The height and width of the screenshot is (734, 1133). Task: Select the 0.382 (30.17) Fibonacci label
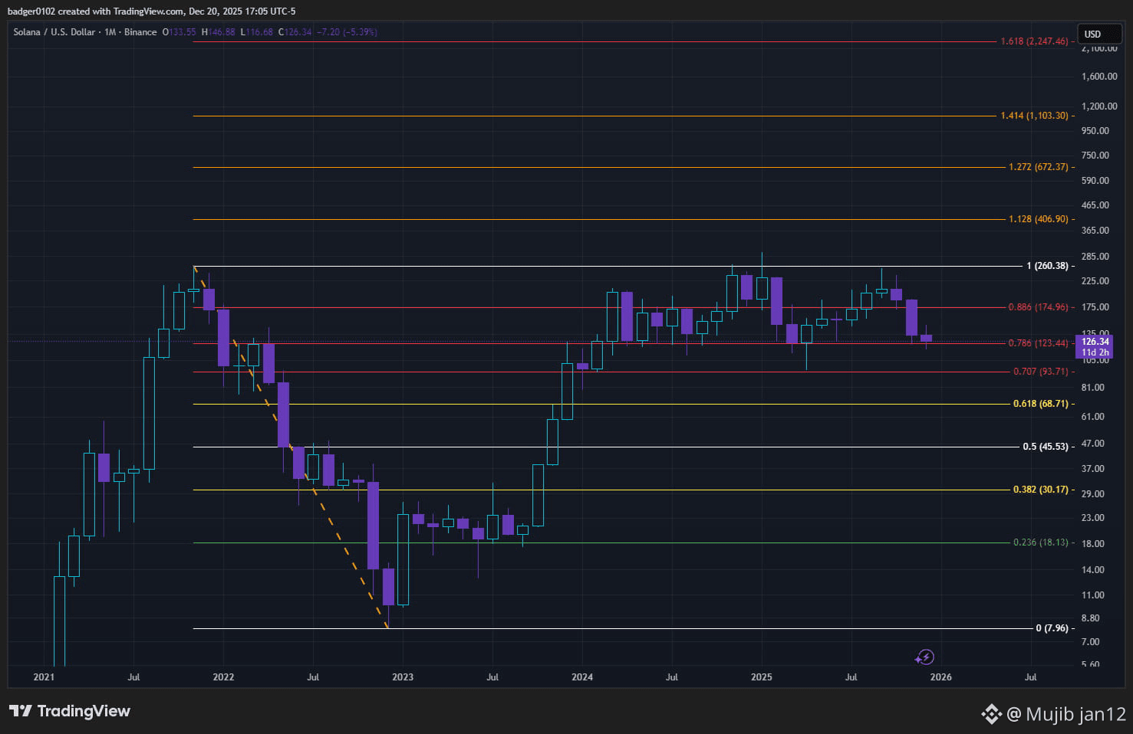point(1041,490)
